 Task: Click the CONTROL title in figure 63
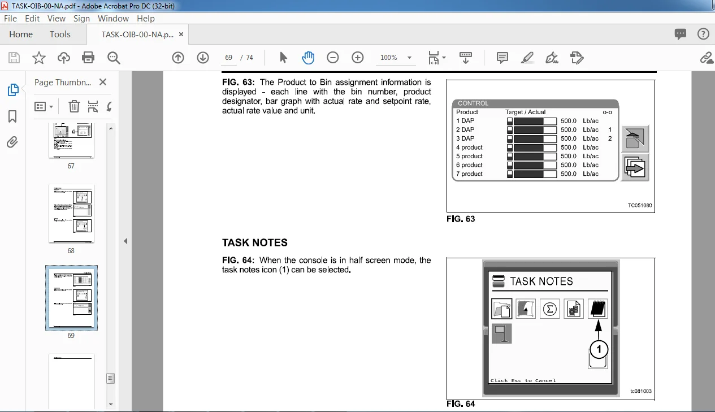click(473, 103)
